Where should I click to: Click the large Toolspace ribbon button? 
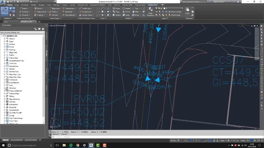5,12
